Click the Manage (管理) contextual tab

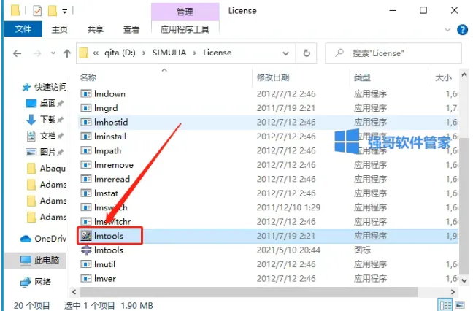[x=185, y=12]
